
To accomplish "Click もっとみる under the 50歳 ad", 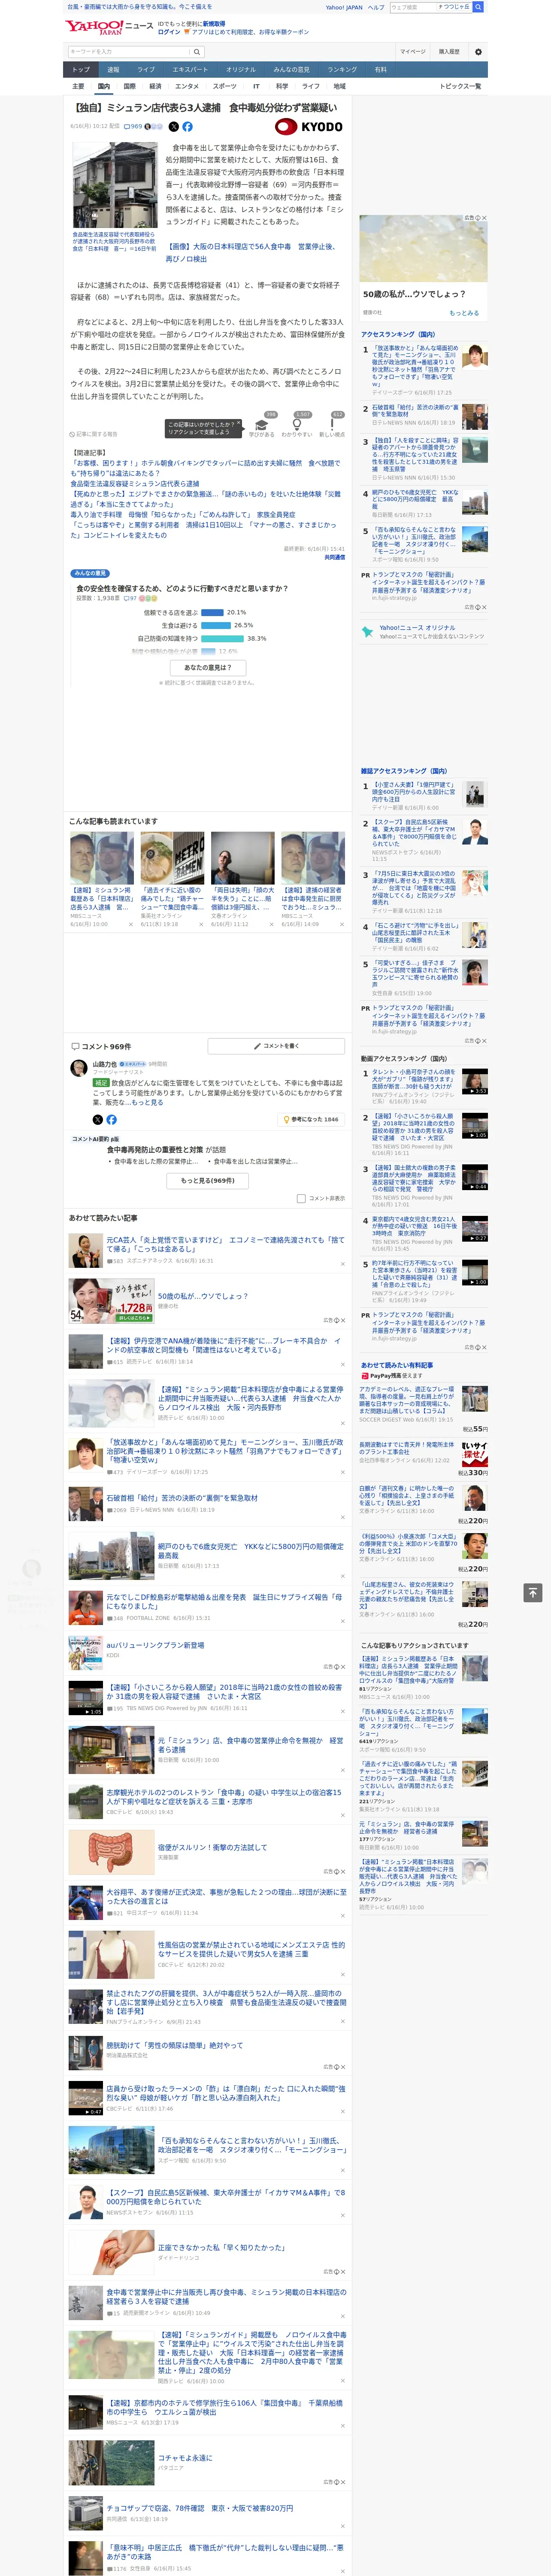I will click(x=464, y=313).
